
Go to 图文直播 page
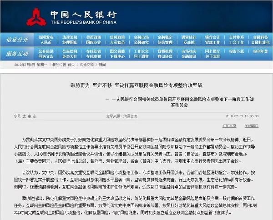tap(117, 51)
